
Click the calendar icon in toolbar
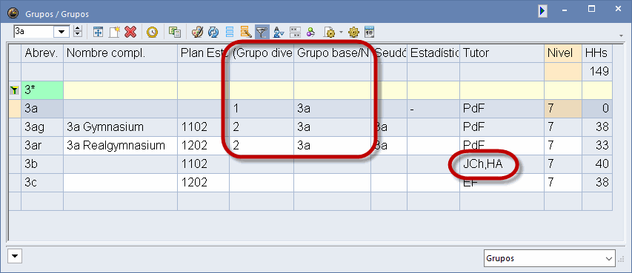tap(369, 32)
